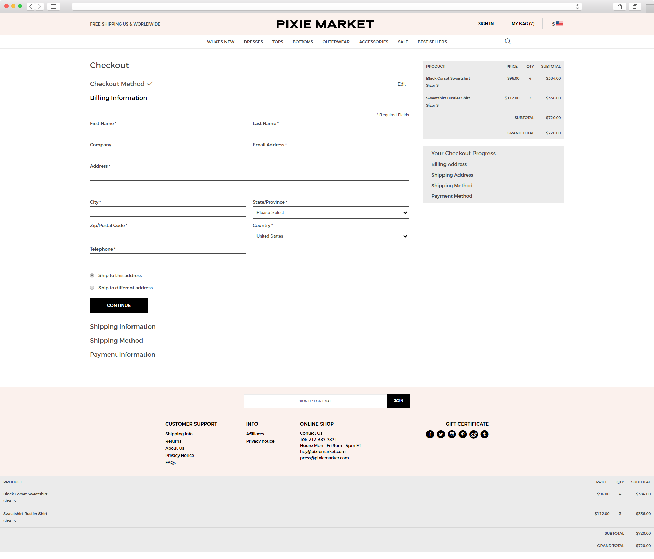654x559 pixels.
Task: Click the search magnifier icon
Action: [x=508, y=42]
